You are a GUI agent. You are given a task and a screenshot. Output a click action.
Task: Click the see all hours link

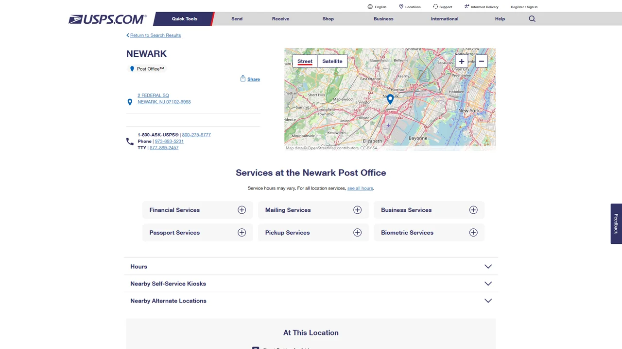tap(360, 188)
